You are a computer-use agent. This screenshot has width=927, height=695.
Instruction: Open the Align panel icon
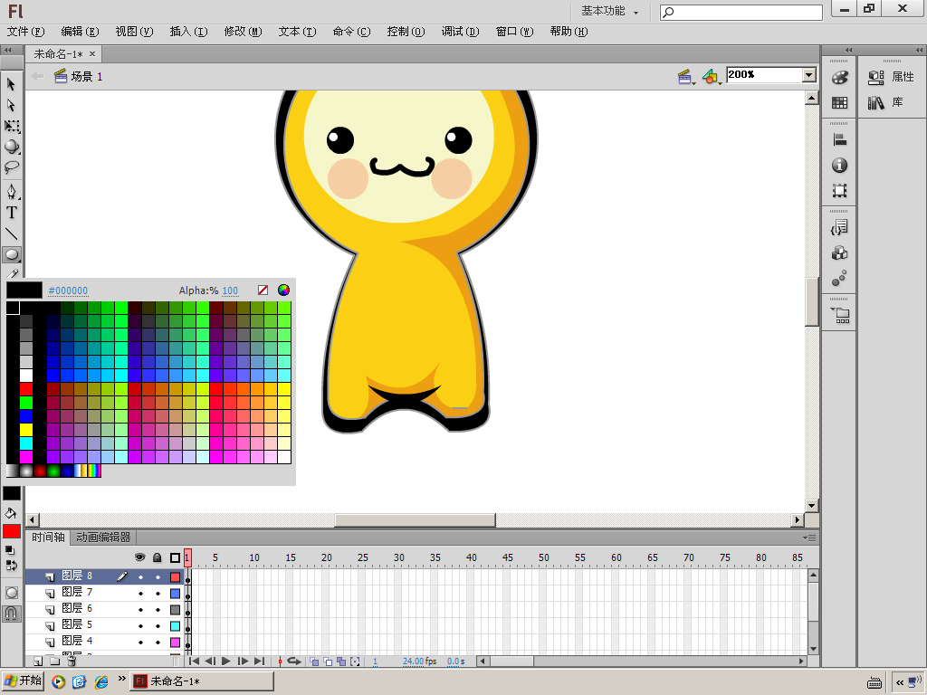[x=839, y=140]
